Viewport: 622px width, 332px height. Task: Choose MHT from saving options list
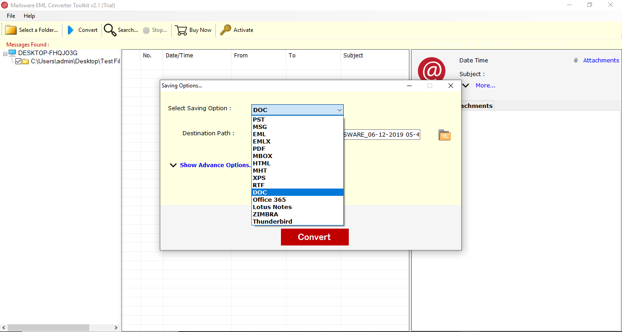297,171
